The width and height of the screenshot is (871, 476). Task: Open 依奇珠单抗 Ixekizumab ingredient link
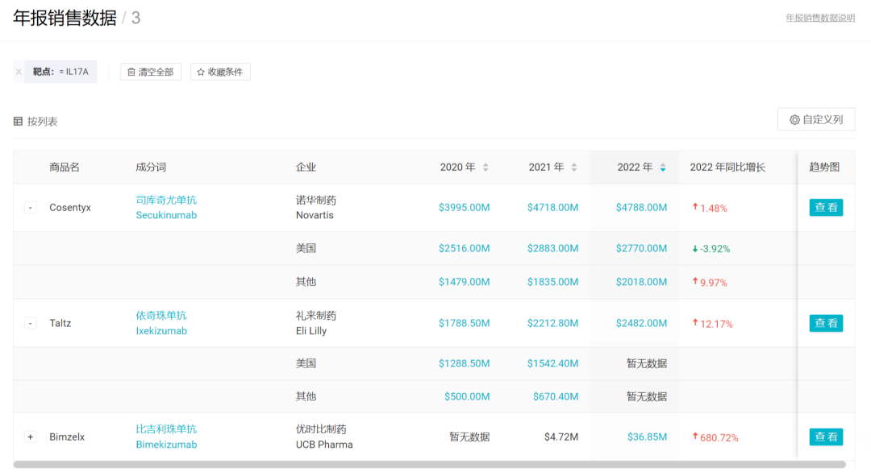pyautogui.click(x=161, y=323)
